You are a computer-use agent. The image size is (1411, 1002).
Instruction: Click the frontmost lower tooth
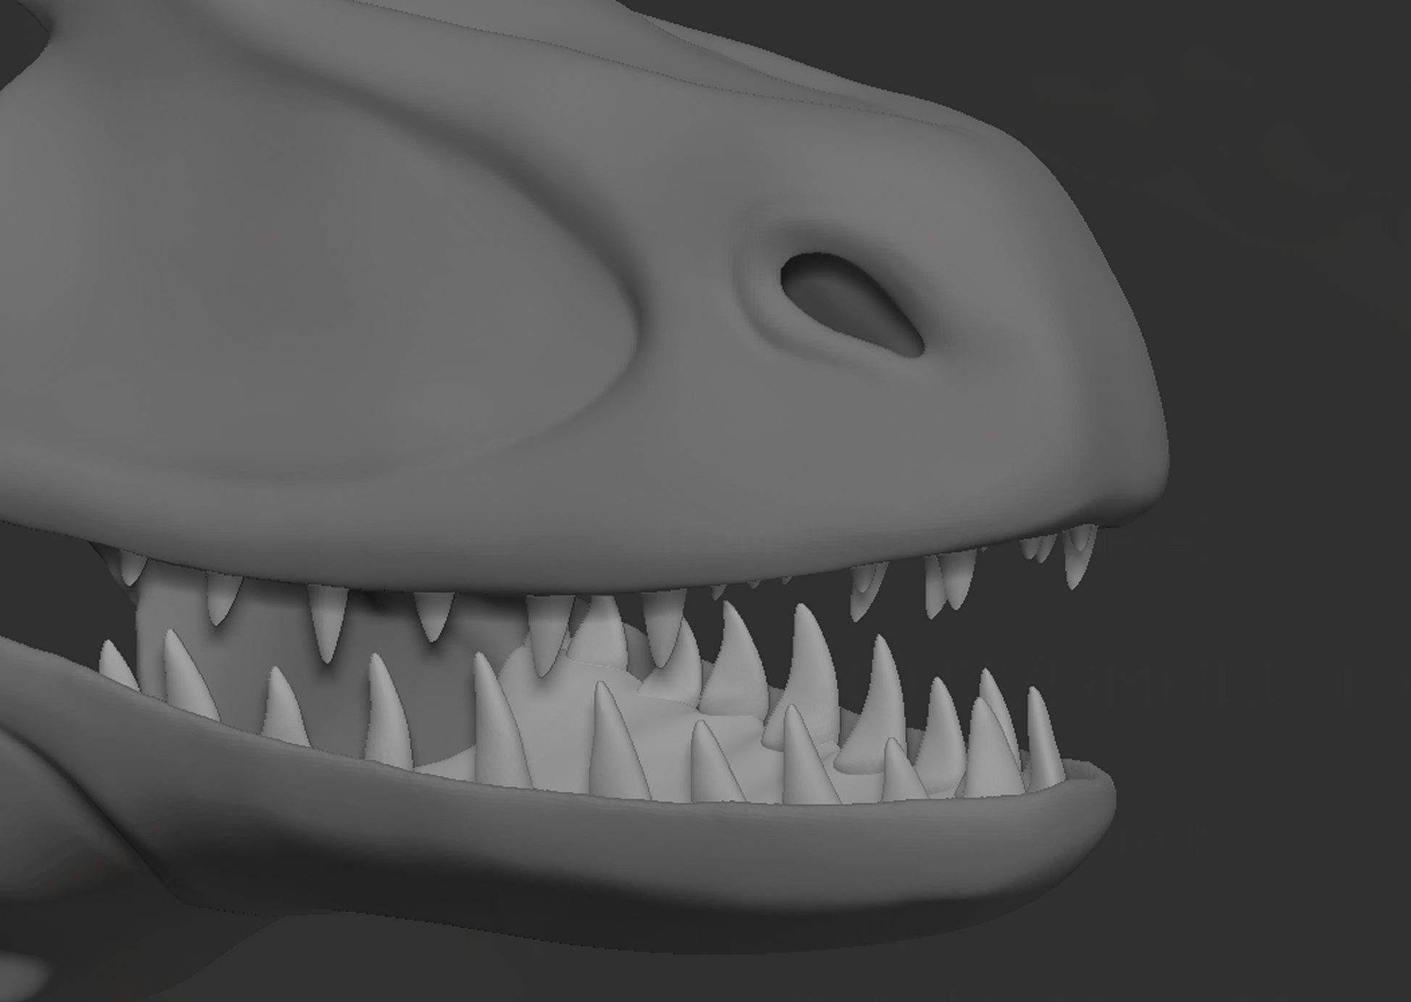click(1044, 735)
